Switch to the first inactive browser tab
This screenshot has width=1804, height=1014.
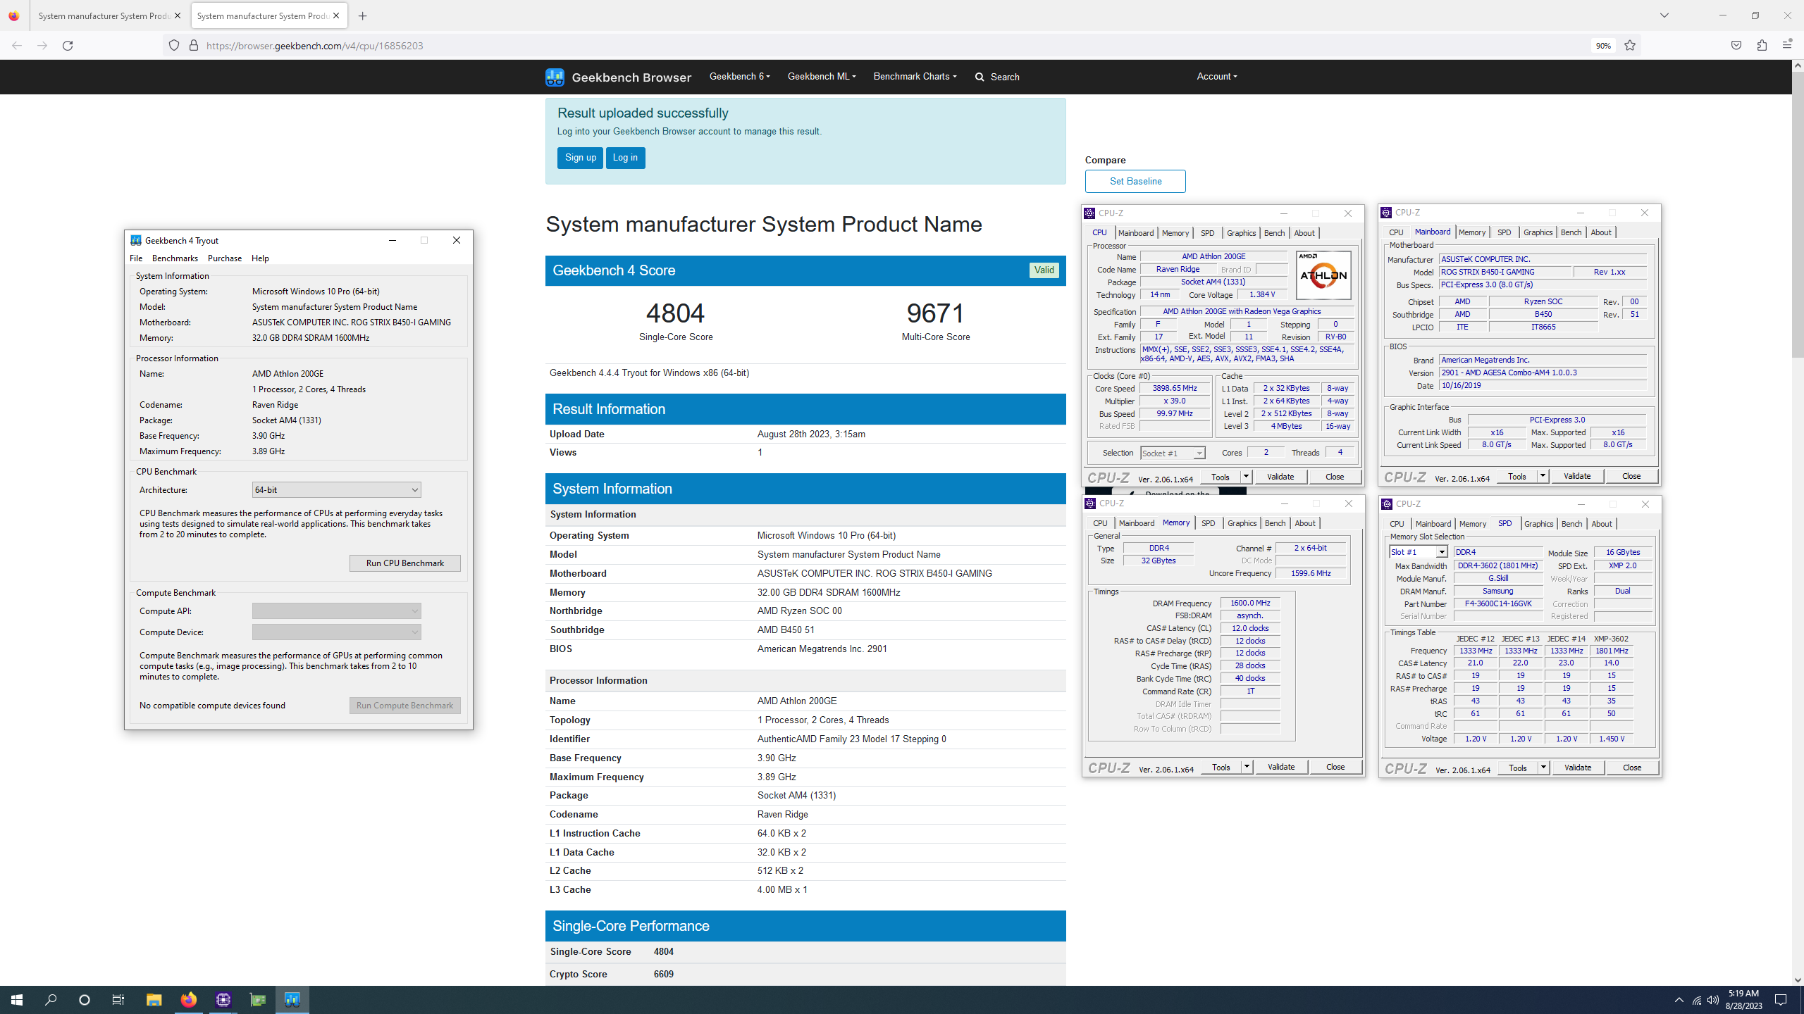(x=104, y=15)
